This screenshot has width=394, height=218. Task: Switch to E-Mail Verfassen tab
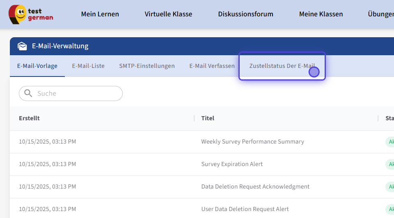coord(212,66)
